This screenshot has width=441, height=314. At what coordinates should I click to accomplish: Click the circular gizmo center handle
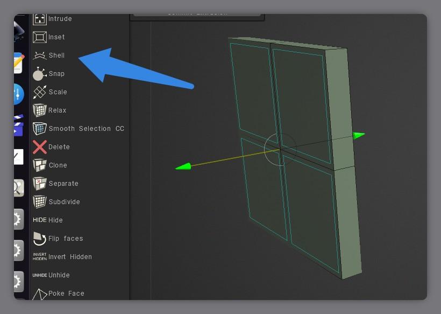pyautogui.click(x=280, y=149)
